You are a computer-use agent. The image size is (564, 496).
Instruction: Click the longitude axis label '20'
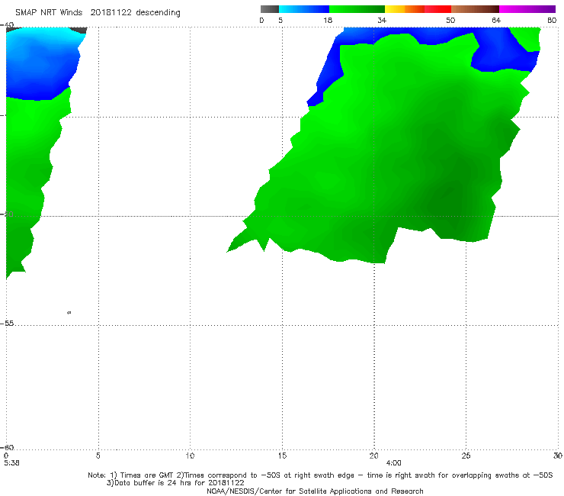pyautogui.click(x=373, y=456)
